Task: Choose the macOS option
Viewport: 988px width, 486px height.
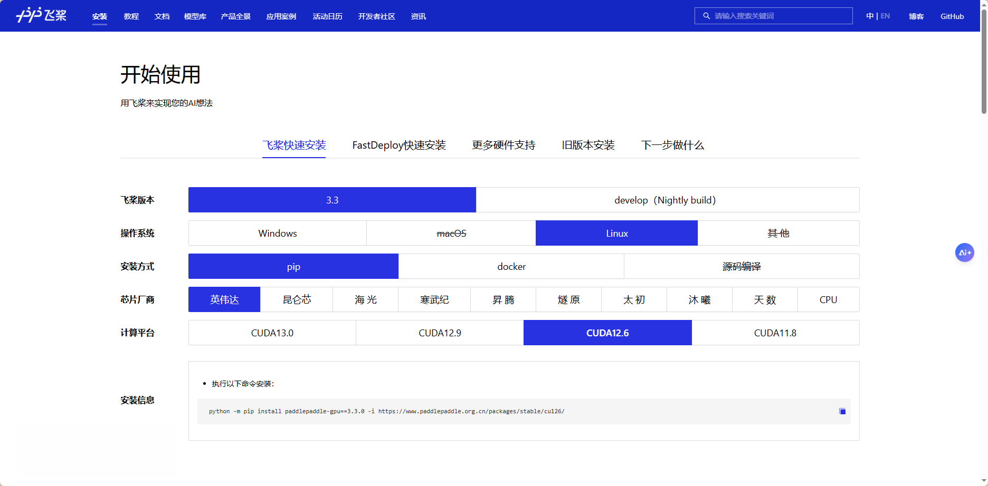Action: 451,233
